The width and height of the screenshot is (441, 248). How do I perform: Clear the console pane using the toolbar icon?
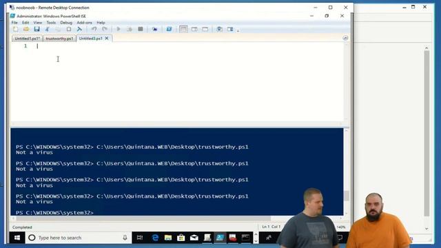(x=80, y=29)
